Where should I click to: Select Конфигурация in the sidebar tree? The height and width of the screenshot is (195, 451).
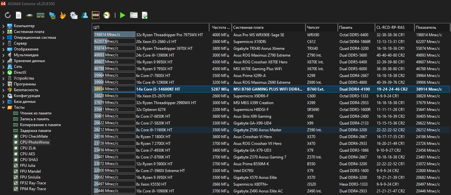coord(27,96)
